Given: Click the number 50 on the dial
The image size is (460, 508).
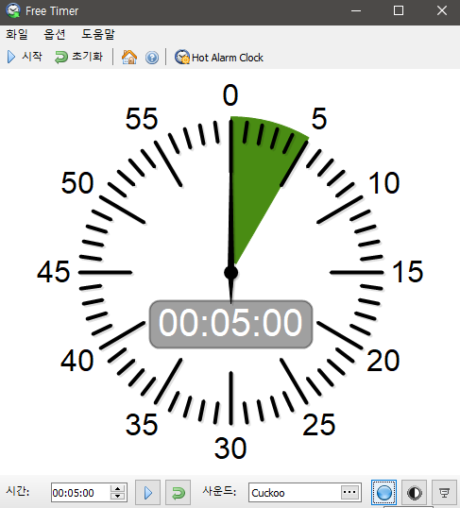Looking at the screenshot, I should tap(77, 183).
